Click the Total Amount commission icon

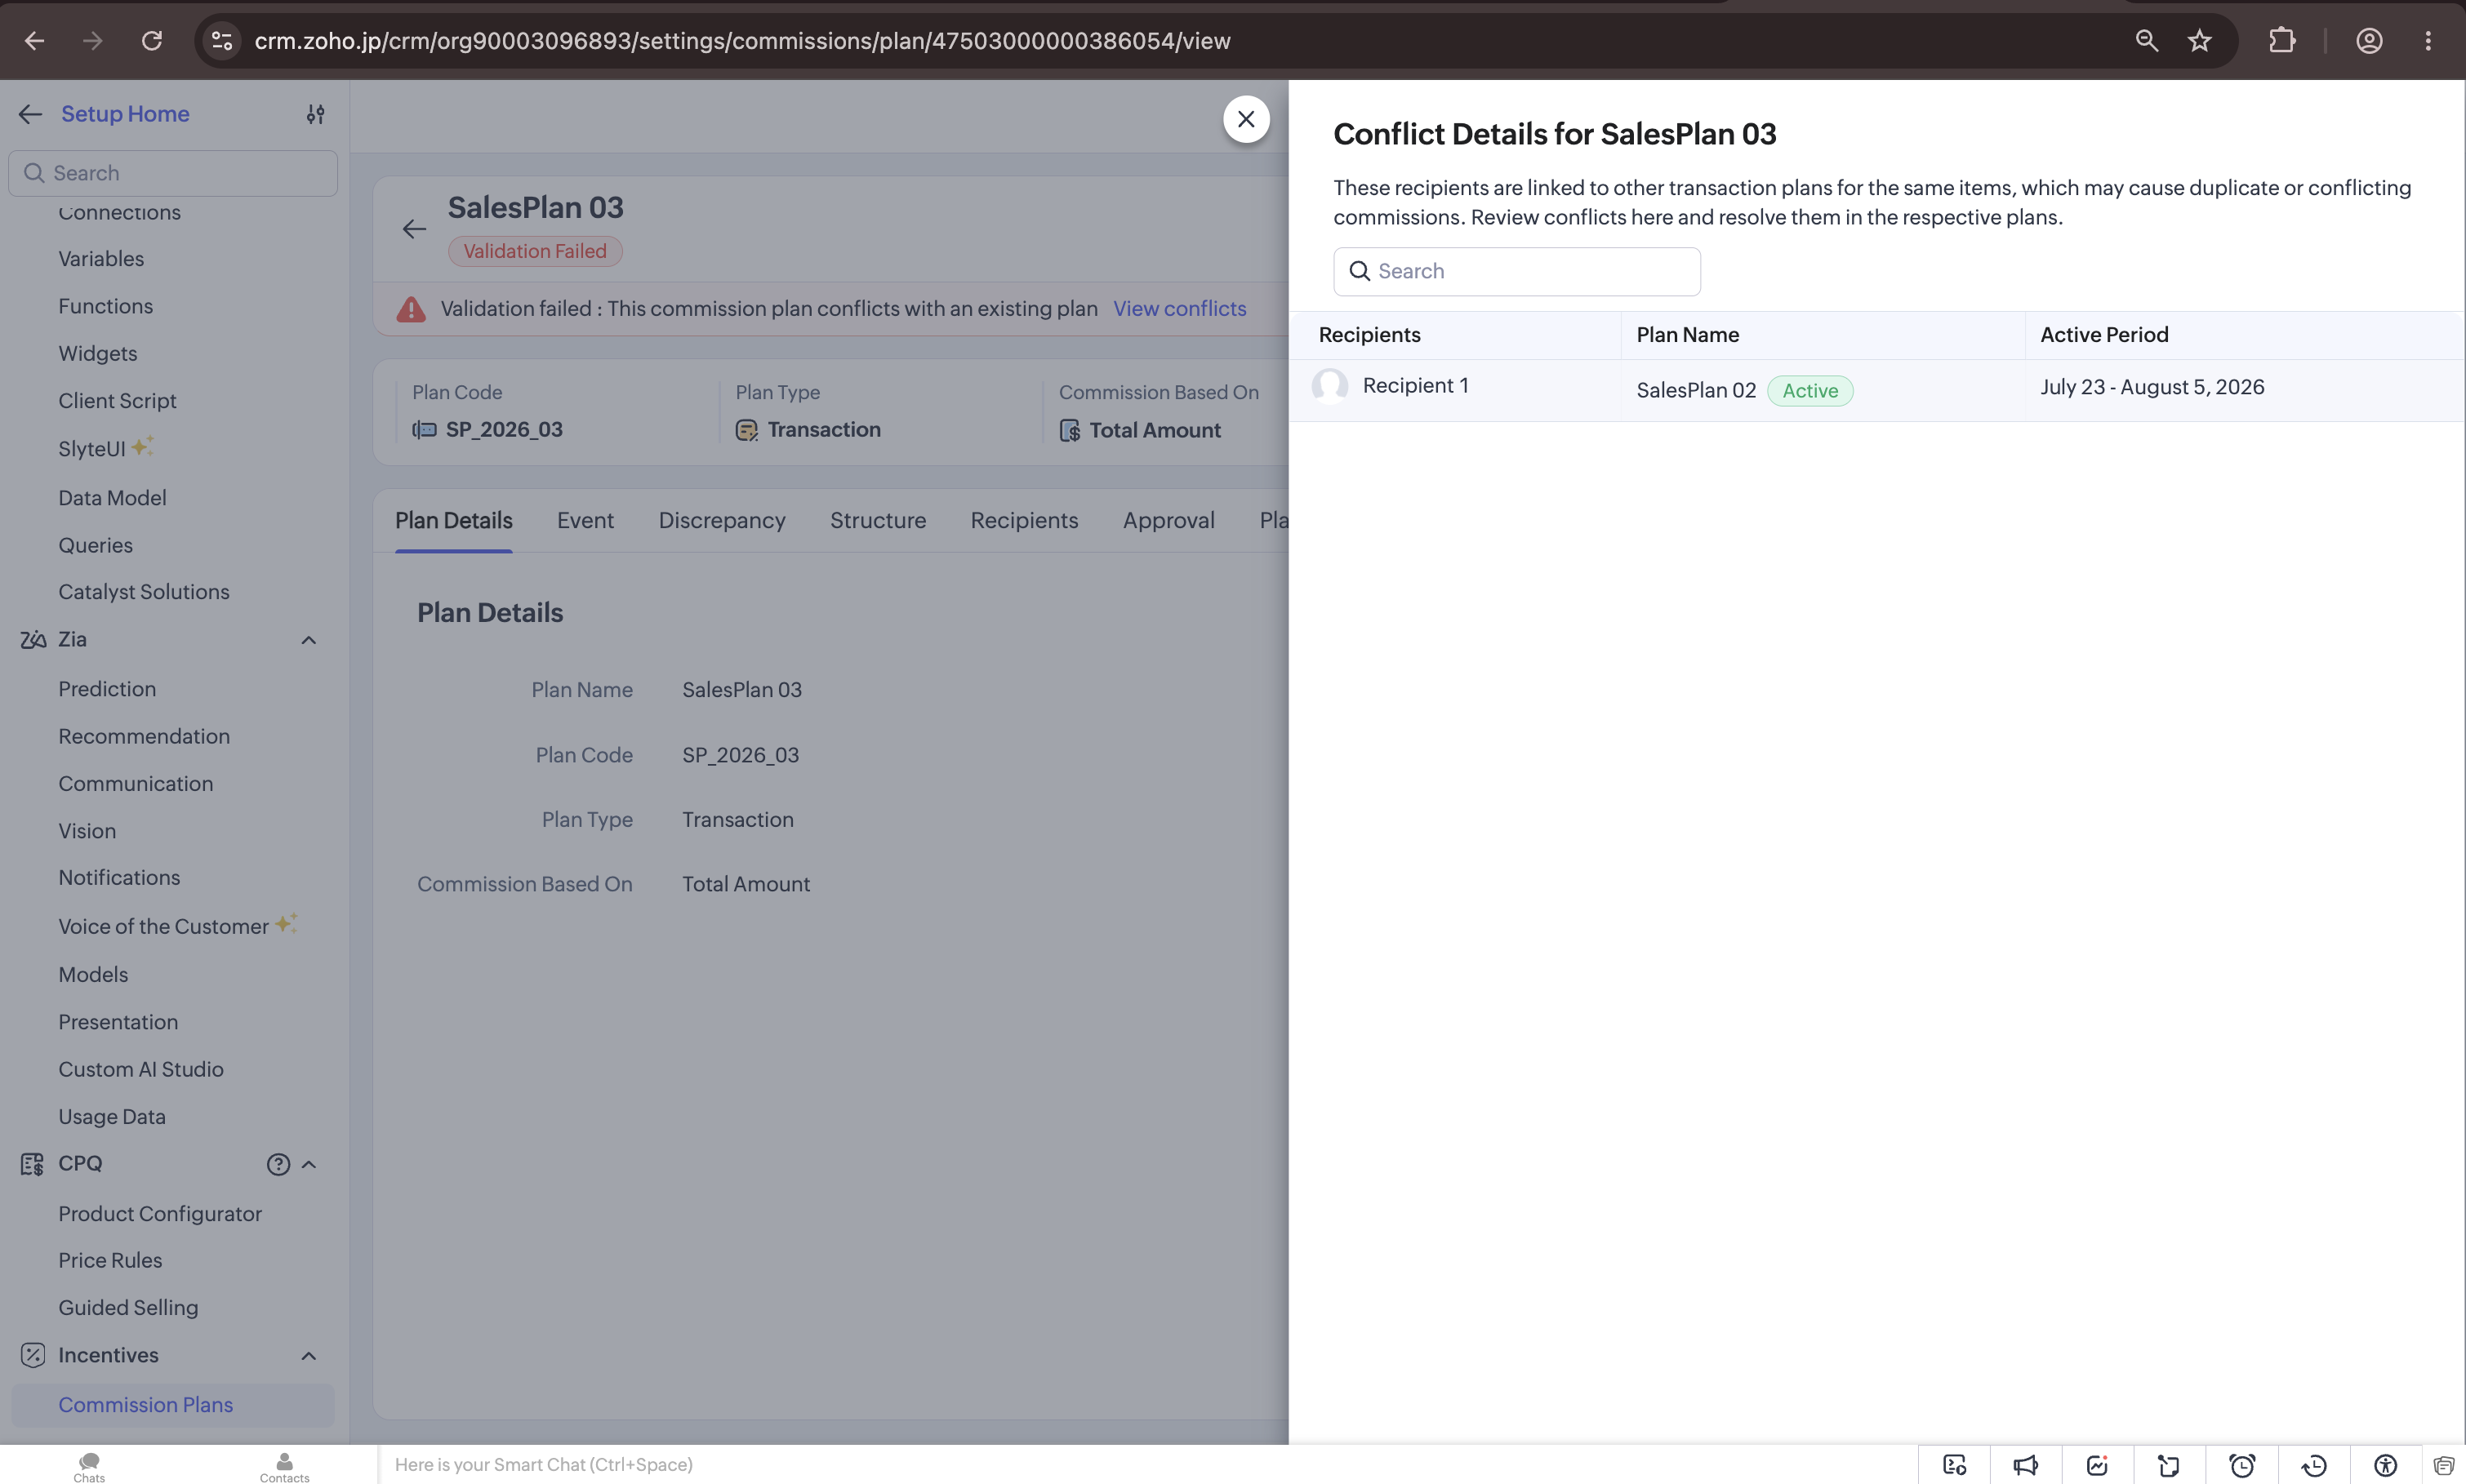click(x=1070, y=430)
